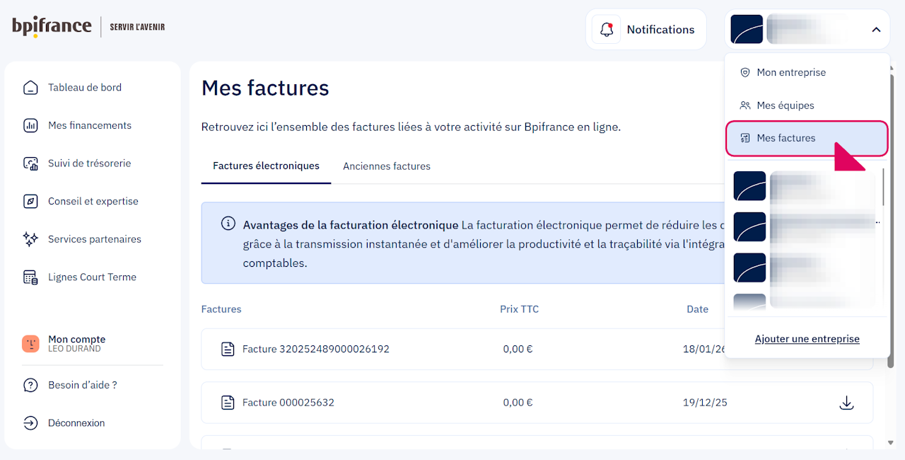This screenshot has height=460, width=905.
Task: Collapse the company selector dropdown chevron
Action: 876,30
